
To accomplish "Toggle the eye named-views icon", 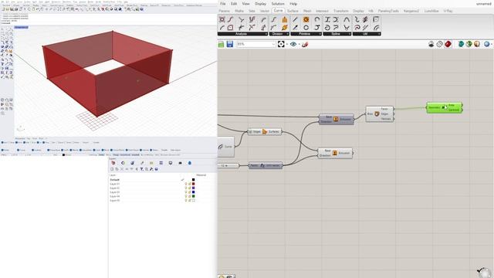I will point(293,44).
